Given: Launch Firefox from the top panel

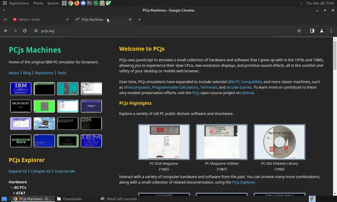Looking at the screenshot, I should click(x=77, y=3).
